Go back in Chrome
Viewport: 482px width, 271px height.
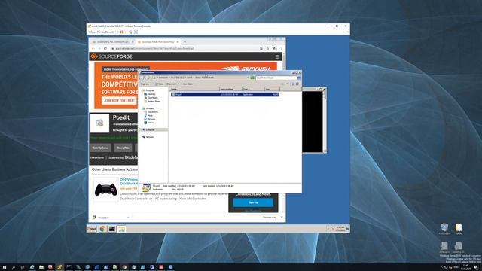pos(93,48)
